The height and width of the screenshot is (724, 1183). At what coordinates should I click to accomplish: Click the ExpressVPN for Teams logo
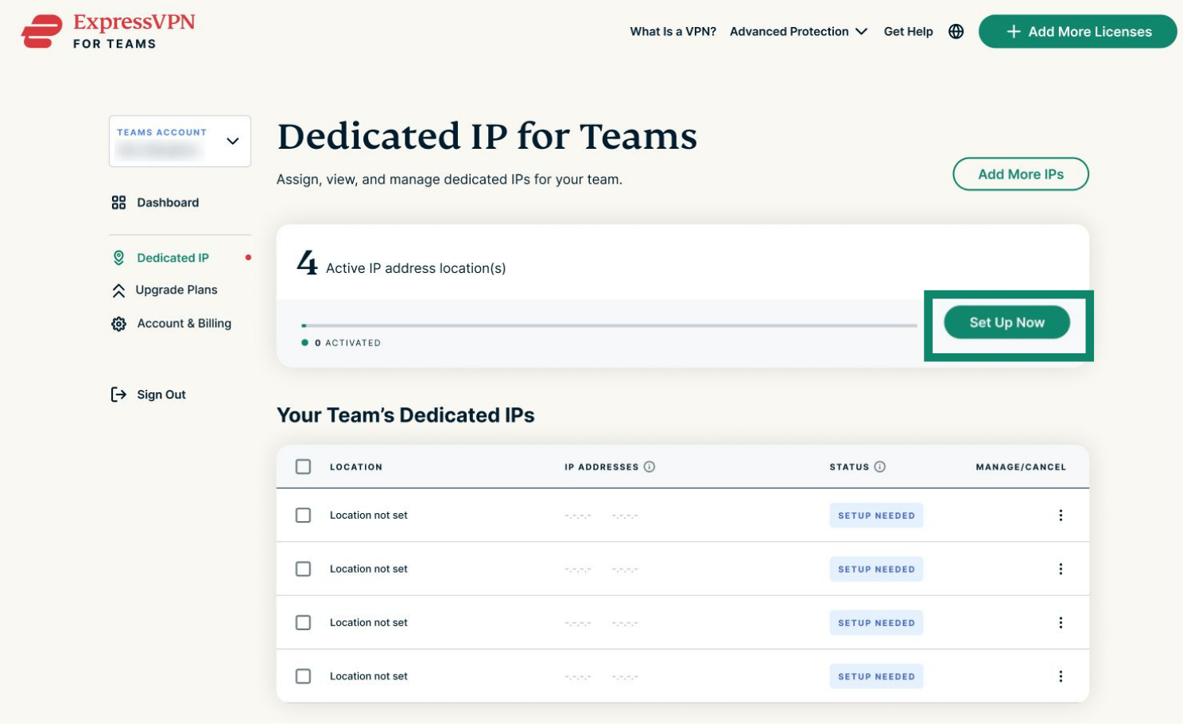(x=108, y=32)
